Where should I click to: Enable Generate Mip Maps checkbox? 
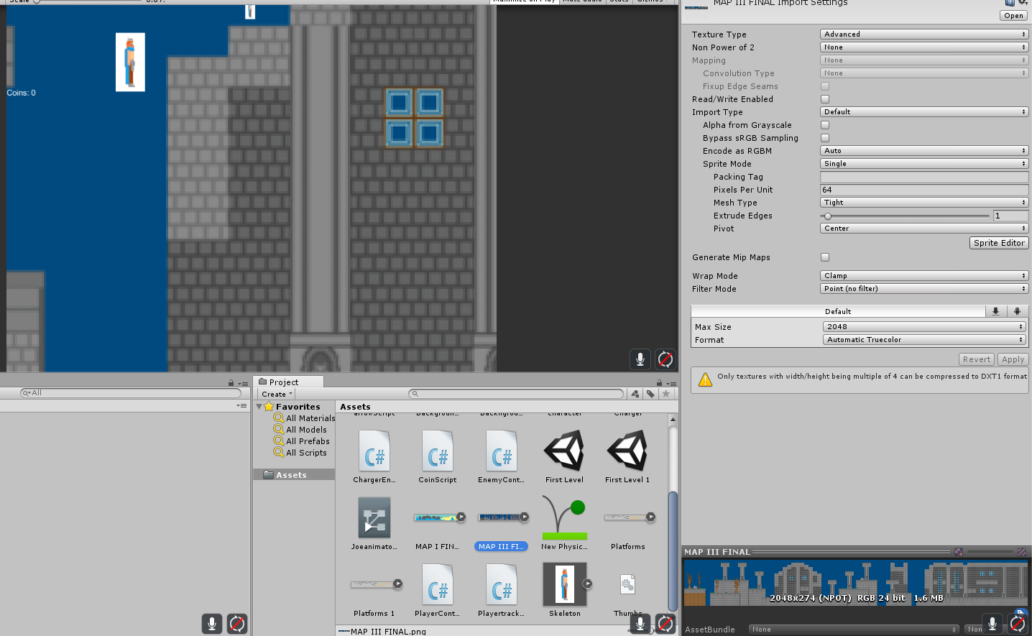point(825,257)
